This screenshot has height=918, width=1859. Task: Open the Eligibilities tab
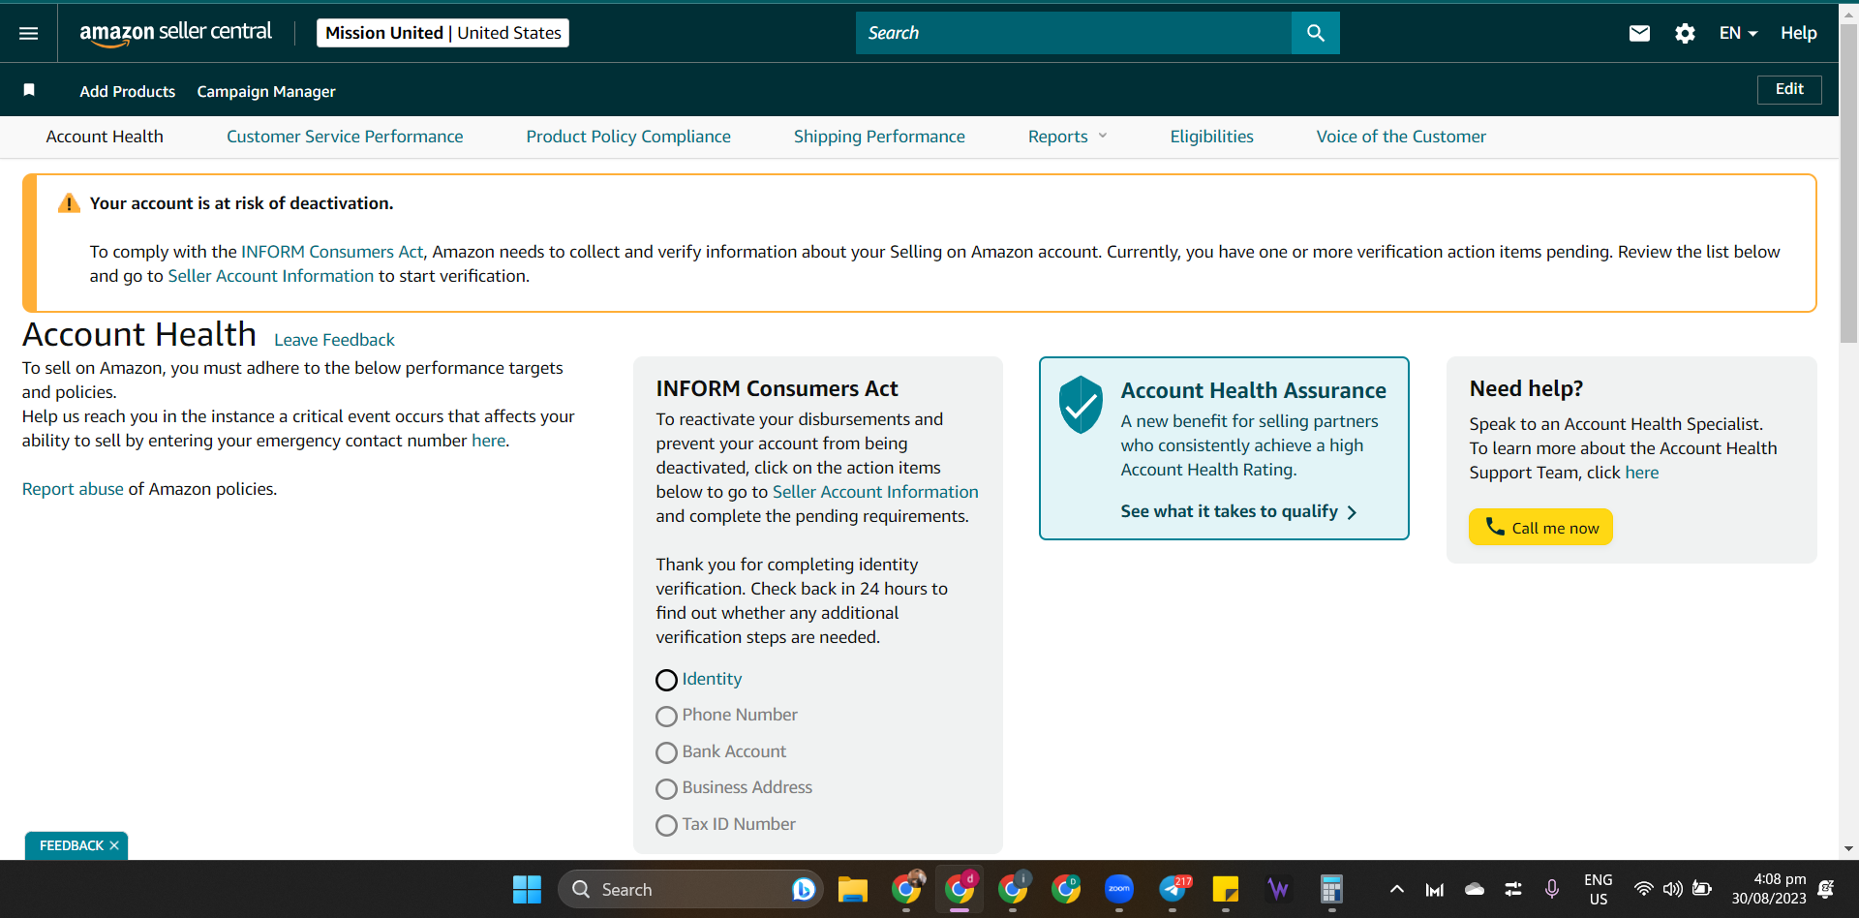click(1211, 137)
